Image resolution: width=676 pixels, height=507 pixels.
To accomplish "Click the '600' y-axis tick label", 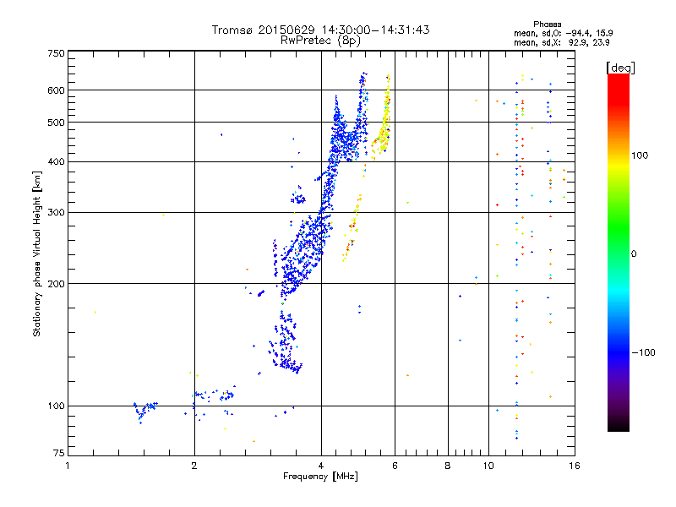I will [x=56, y=90].
